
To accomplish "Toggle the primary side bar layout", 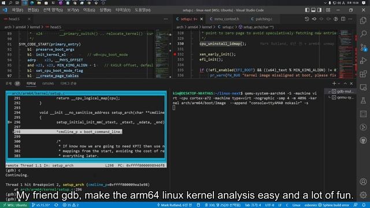I will [307, 10].
